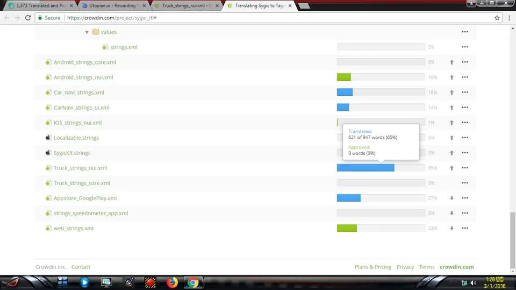Click Android_strings_nui.xml green progress bar
The height and width of the screenshot is (290, 516).
click(x=344, y=77)
